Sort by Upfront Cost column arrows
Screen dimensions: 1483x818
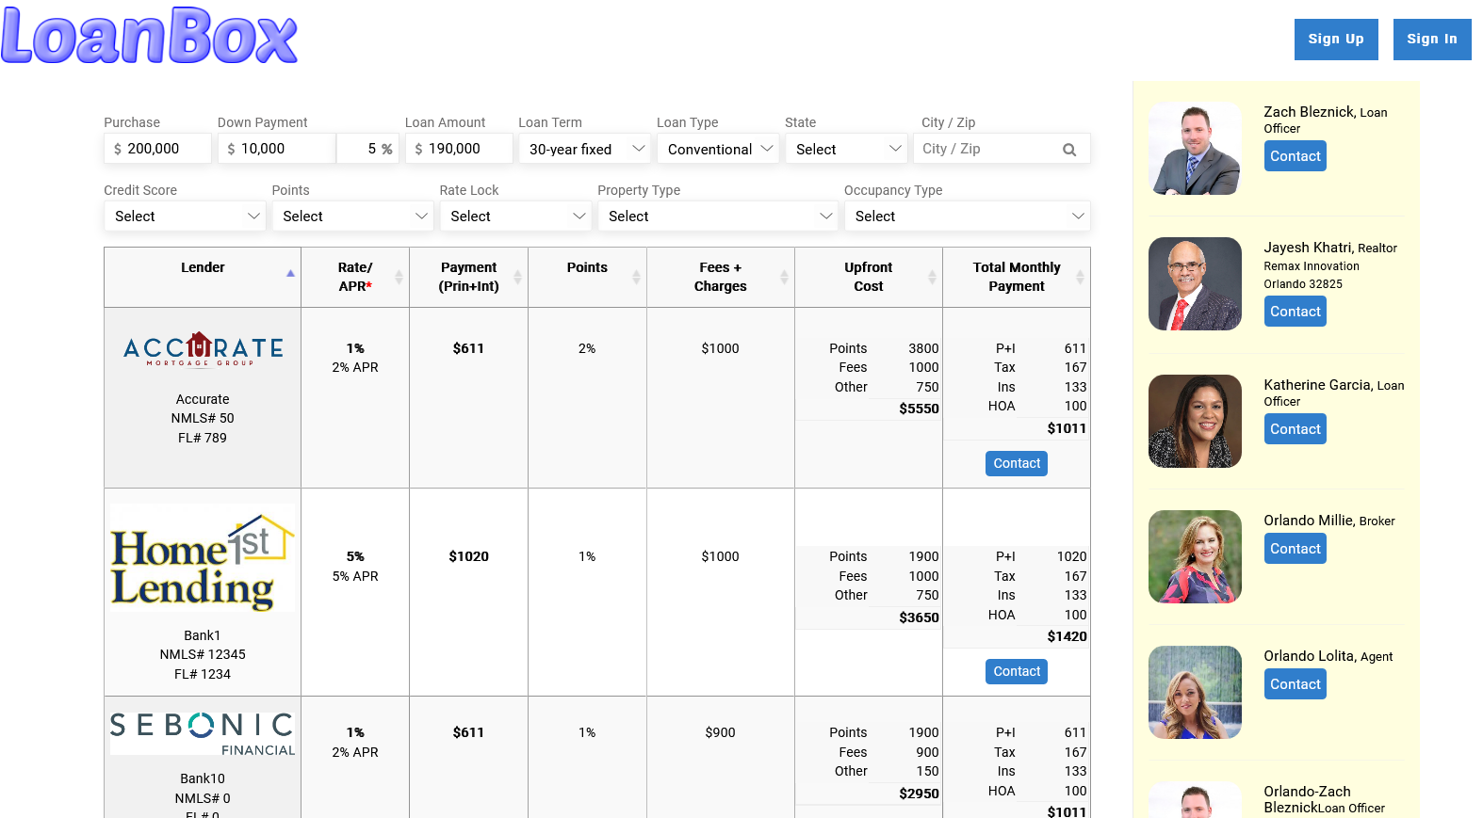coord(932,277)
